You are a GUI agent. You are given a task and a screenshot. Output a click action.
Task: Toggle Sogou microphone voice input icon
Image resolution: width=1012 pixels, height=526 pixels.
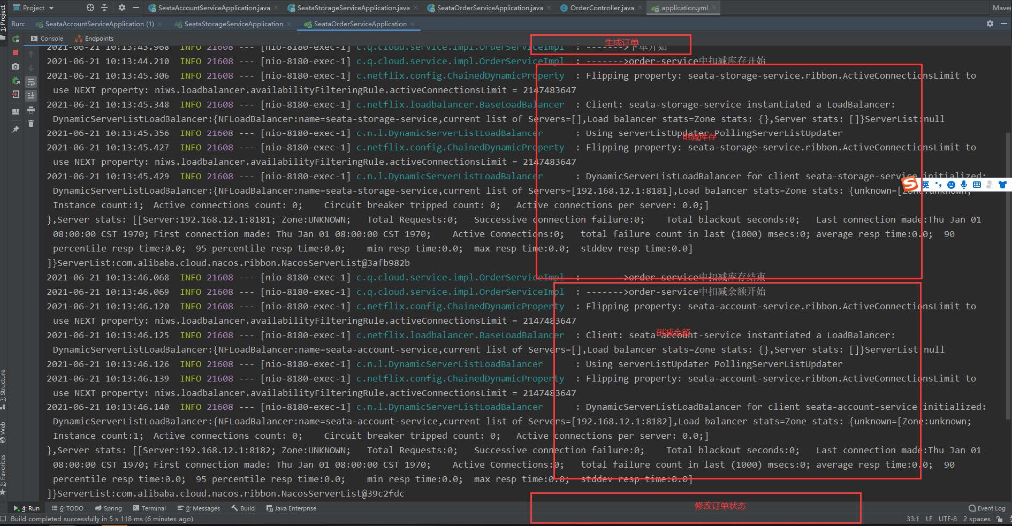coord(964,185)
